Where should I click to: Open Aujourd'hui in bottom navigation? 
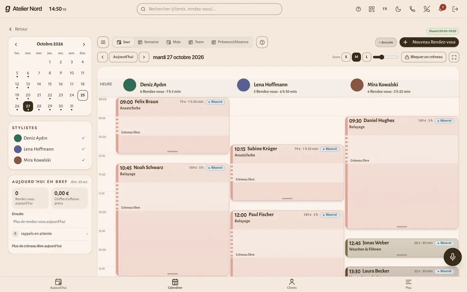[x=58, y=284]
